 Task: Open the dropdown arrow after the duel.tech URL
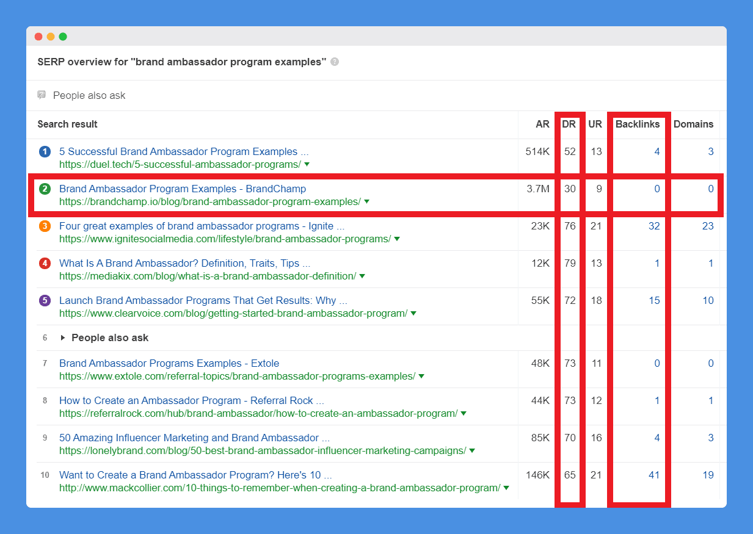coord(307,165)
